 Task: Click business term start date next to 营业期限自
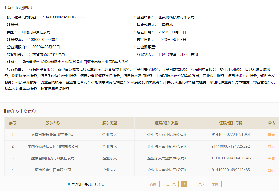pos(46,47)
